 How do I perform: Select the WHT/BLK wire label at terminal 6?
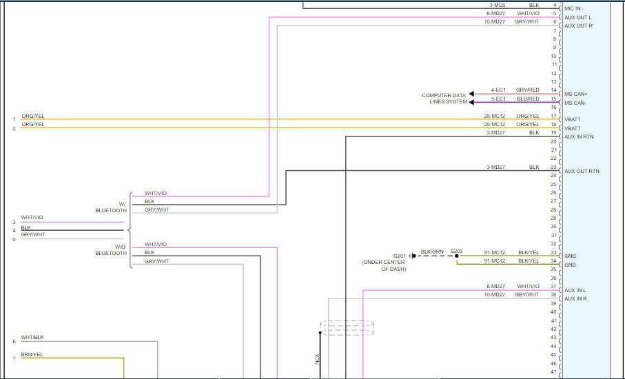tap(32, 338)
